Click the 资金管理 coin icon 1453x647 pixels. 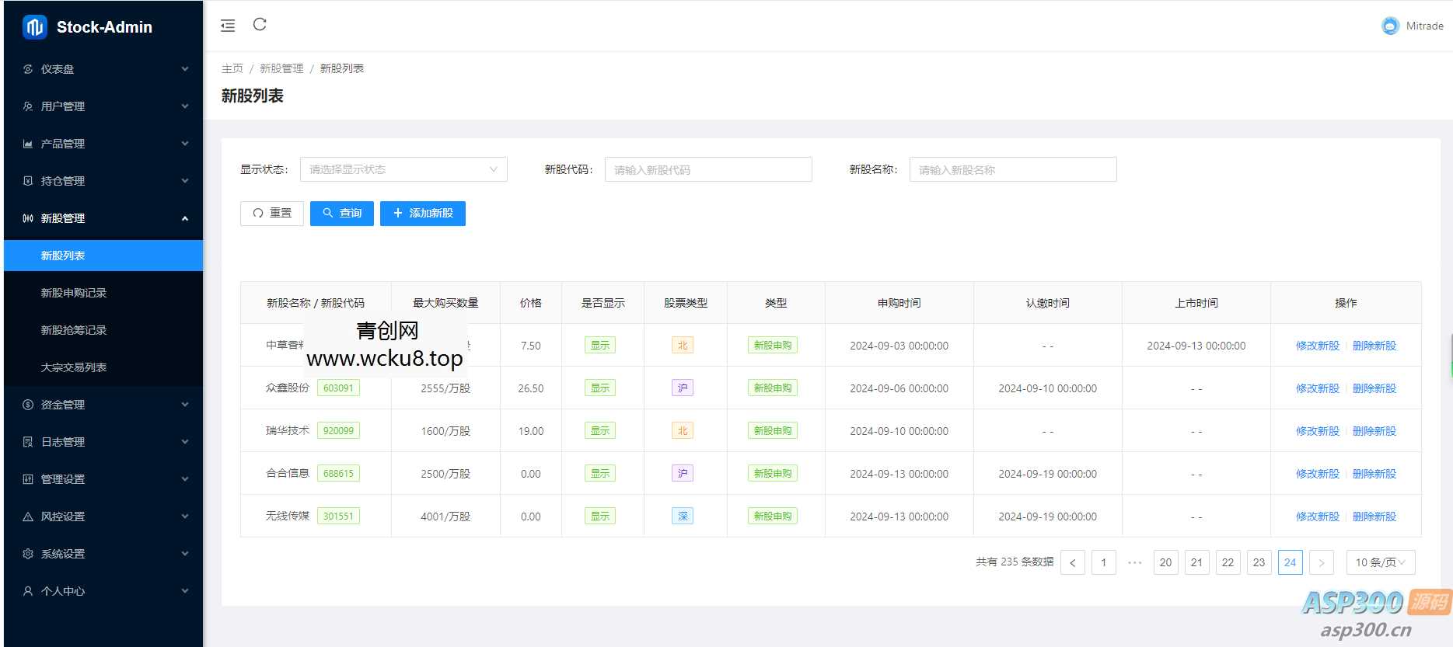click(x=28, y=405)
